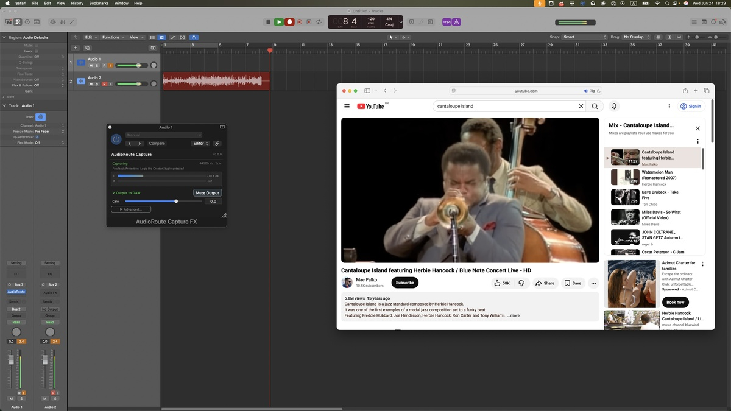The width and height of the screenshot is (731, 411).
Task: Open the History menu in menu bar
Action: [77, 3]
